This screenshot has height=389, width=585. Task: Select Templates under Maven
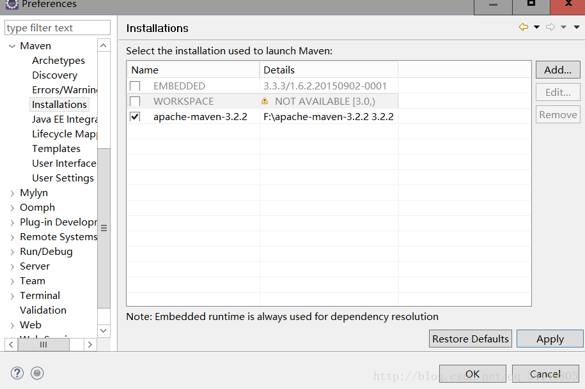[56, 149]
